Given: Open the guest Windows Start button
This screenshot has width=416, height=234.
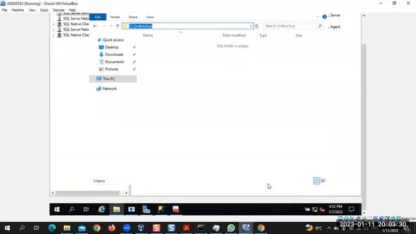Looking at the screenshot, I should [x=57, y=209].
